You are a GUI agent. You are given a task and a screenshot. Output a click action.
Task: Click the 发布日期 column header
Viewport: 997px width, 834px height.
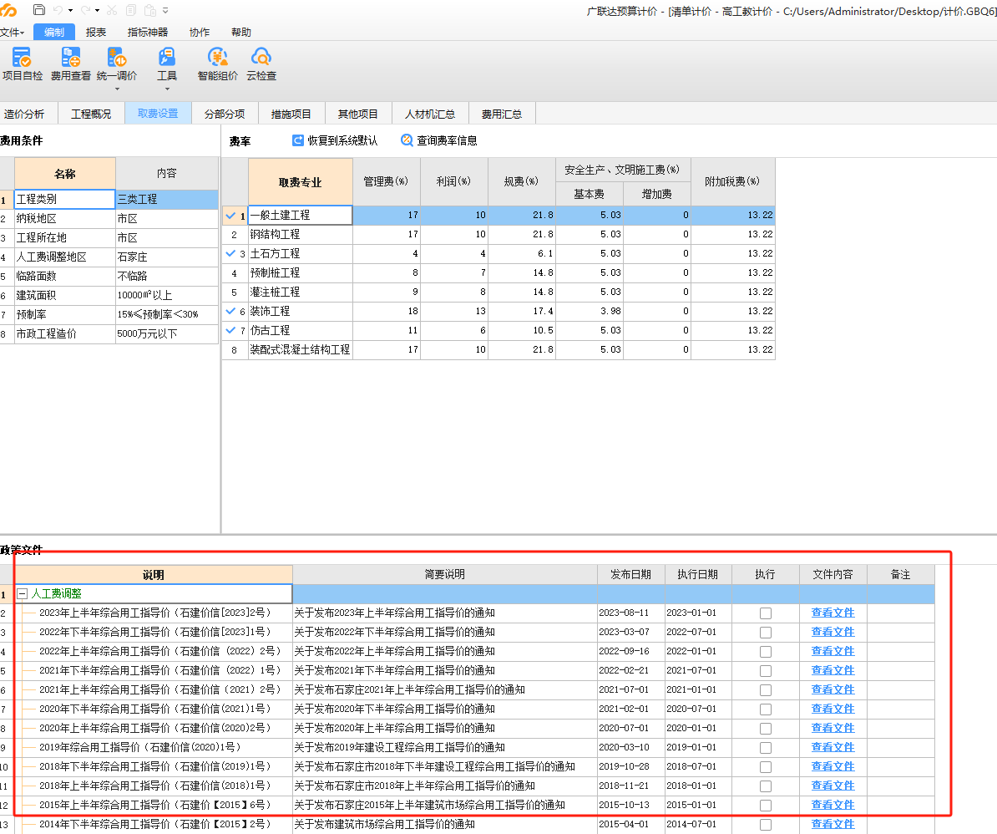pos(630,574)
